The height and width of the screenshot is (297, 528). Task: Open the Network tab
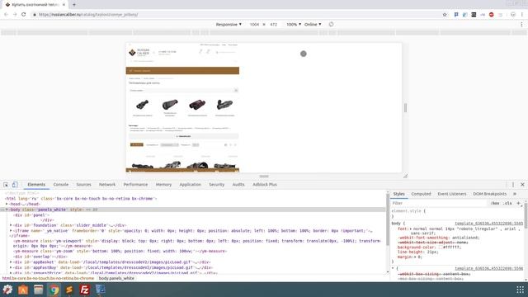tap(107, 185)
